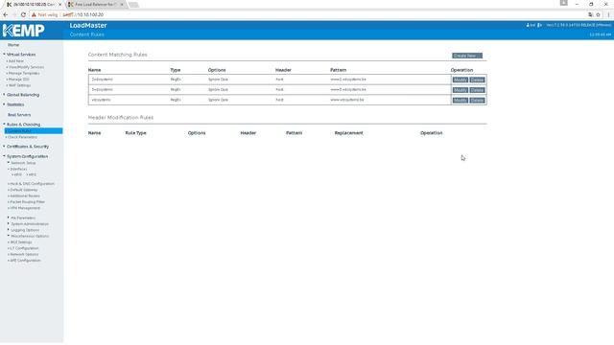Delete the second content matching rule
This screenshot has width=614, height=345.
[477, 90]
